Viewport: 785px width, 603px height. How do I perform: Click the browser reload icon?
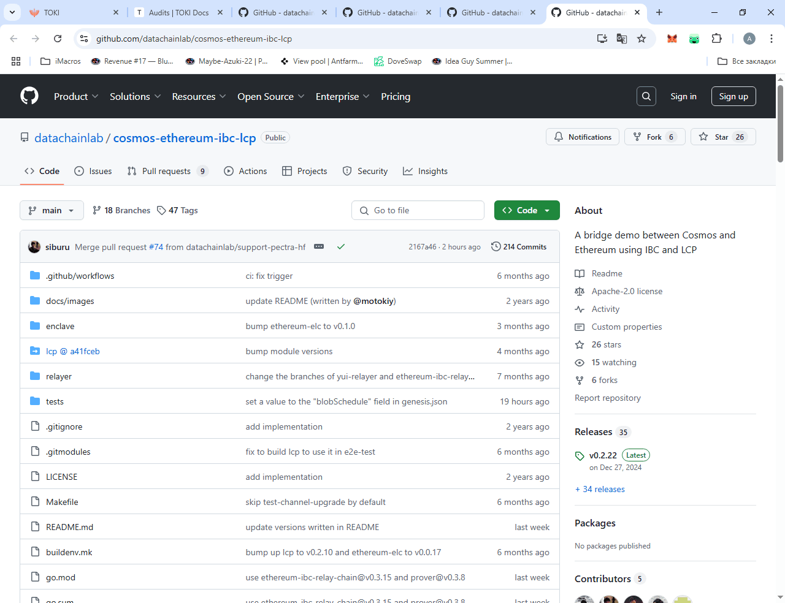pyautogui.click(x=58, y=39)
